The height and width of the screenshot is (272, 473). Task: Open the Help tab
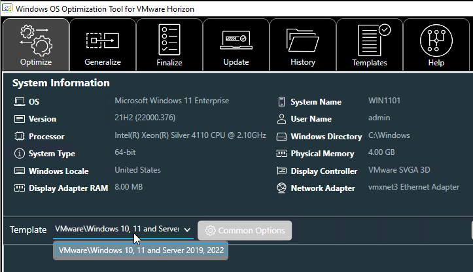tap(436, 44)
